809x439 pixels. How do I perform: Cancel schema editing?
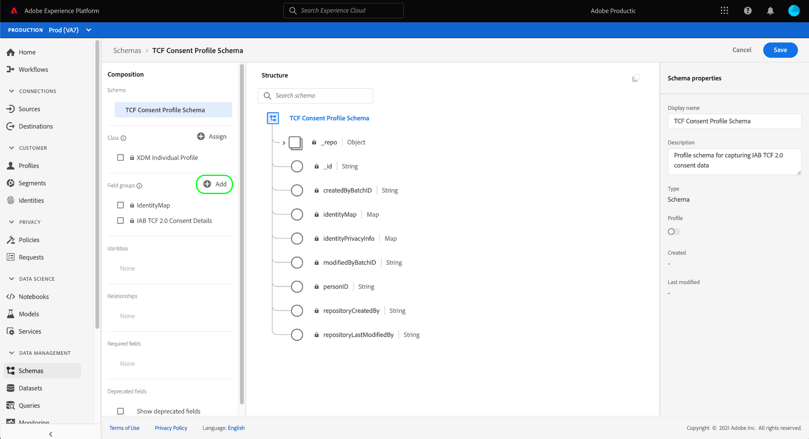(742, 50)
